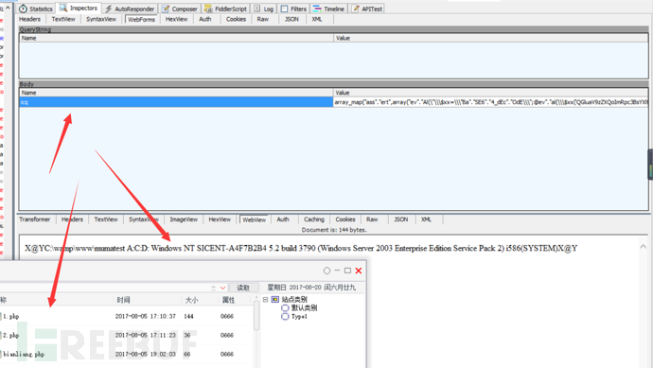
Task: Click the Inspectors magnifier icon
Action: (x=63, y=8)
